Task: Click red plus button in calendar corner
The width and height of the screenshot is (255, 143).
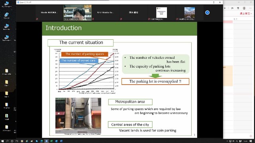Action: [251, 136]
